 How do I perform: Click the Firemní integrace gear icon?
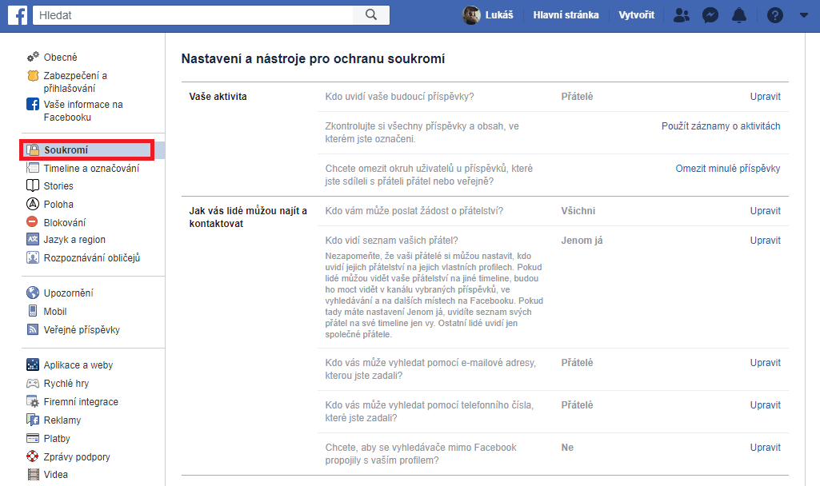(33, 401)
